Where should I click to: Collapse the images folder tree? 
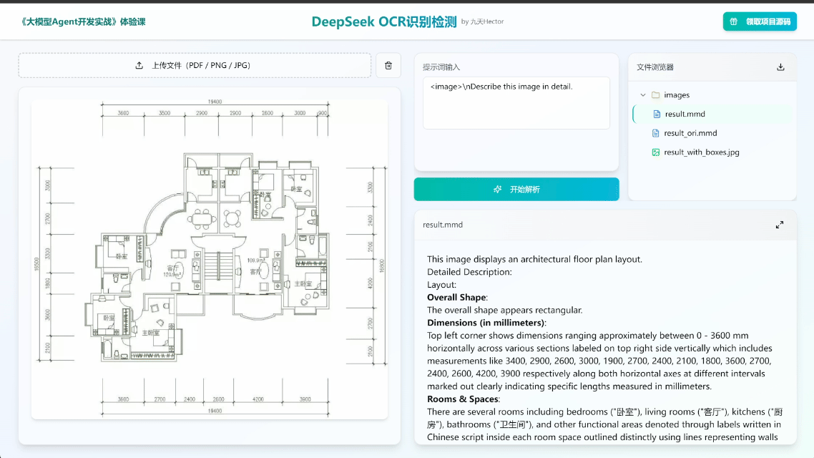[643, 94]
